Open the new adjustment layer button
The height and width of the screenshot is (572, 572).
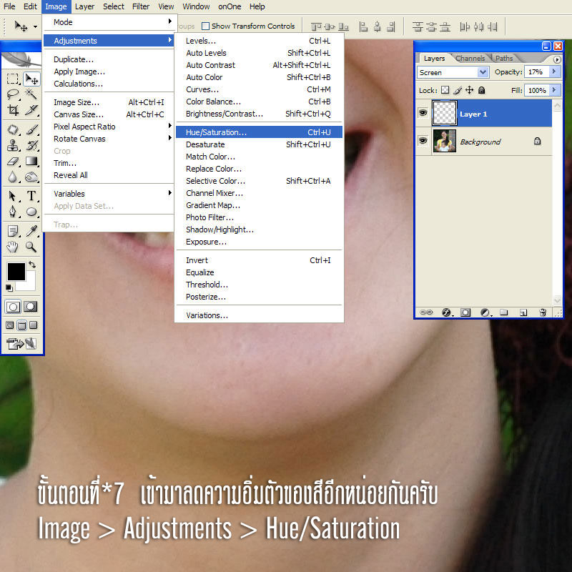click(485, 312)
